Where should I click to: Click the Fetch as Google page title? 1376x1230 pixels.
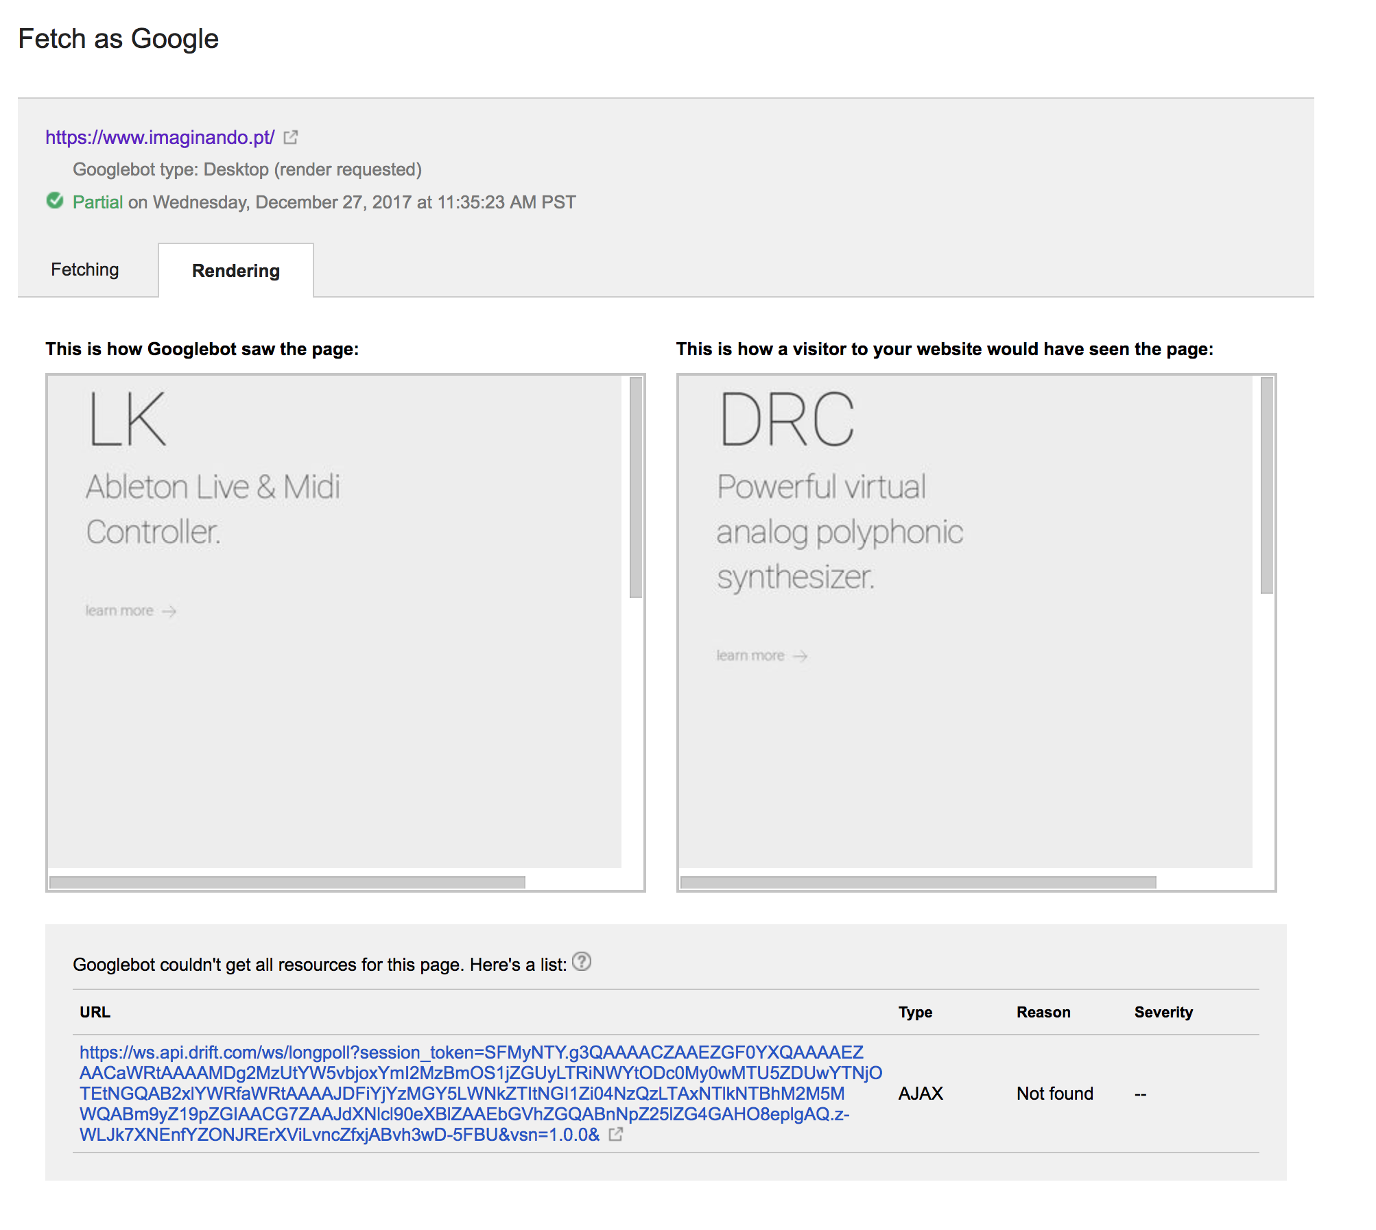[118, 39]
